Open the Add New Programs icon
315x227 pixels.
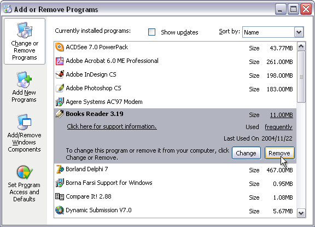tap(24, 79)
